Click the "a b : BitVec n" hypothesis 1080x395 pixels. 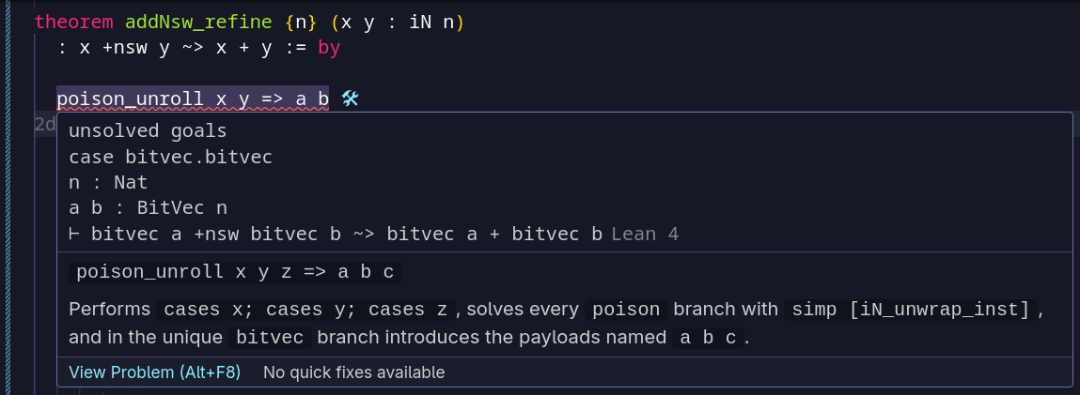(148, 207)
